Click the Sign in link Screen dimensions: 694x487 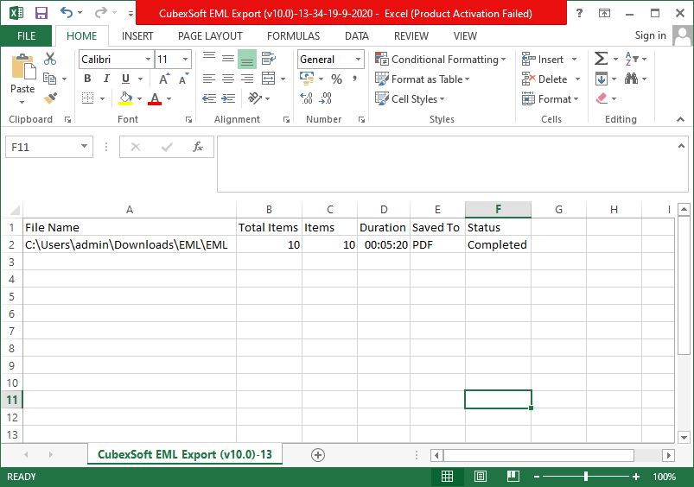click(650, 36)
